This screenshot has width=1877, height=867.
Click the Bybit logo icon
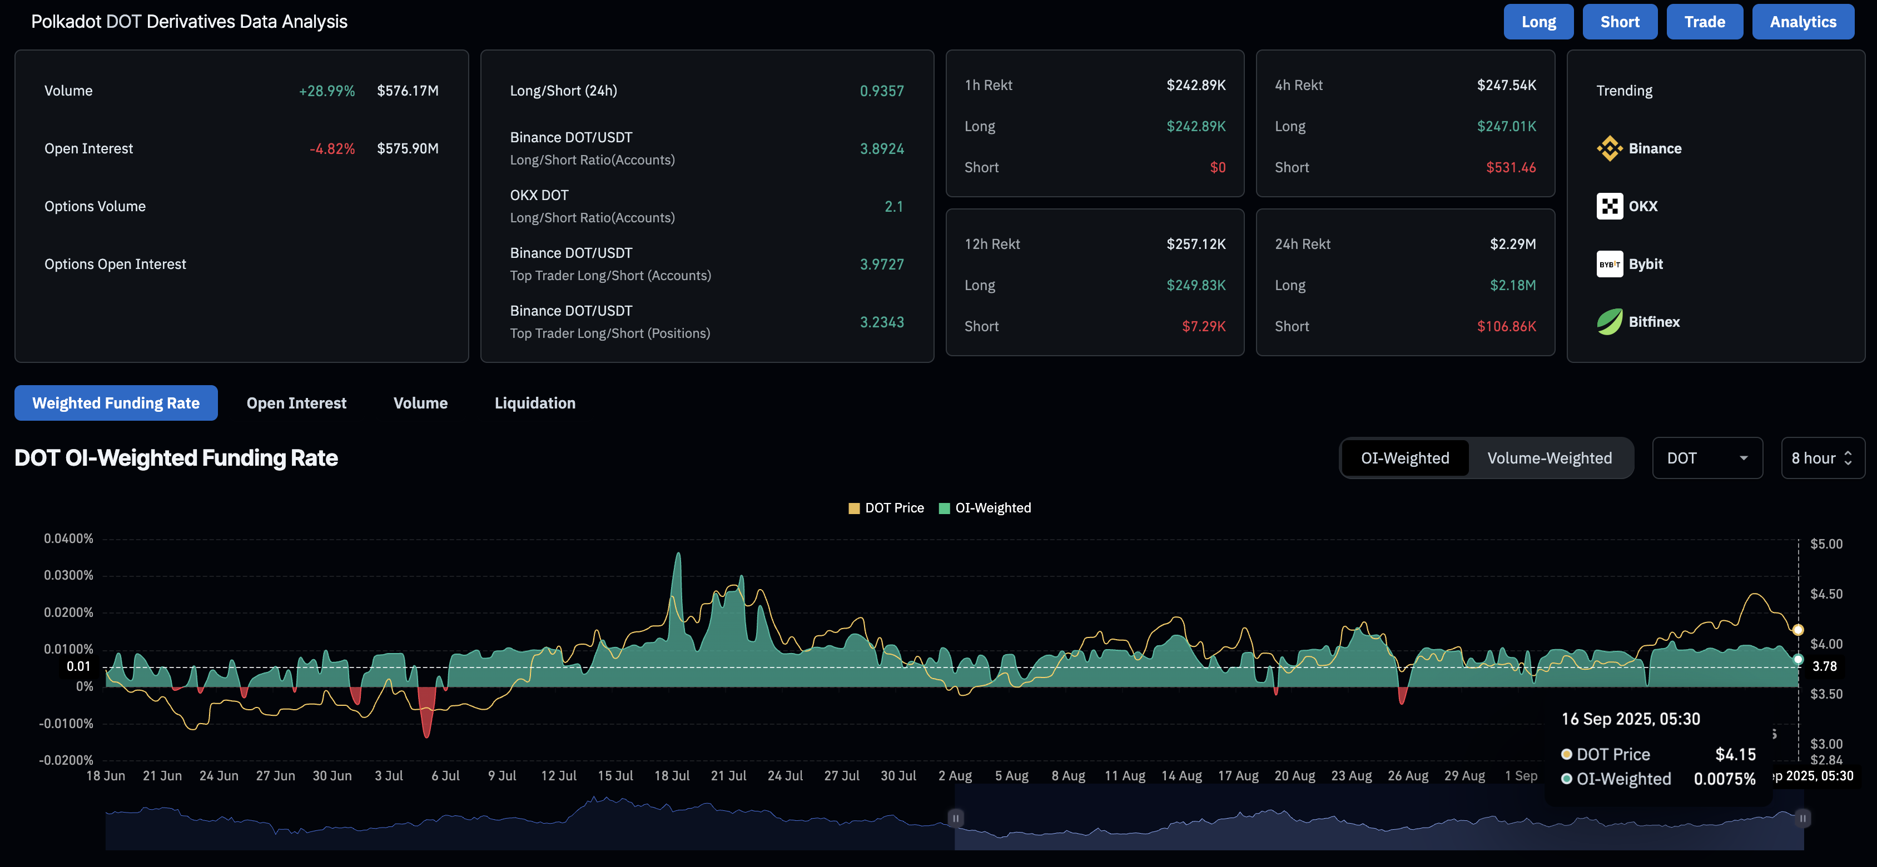click(x=1609, y=264)
